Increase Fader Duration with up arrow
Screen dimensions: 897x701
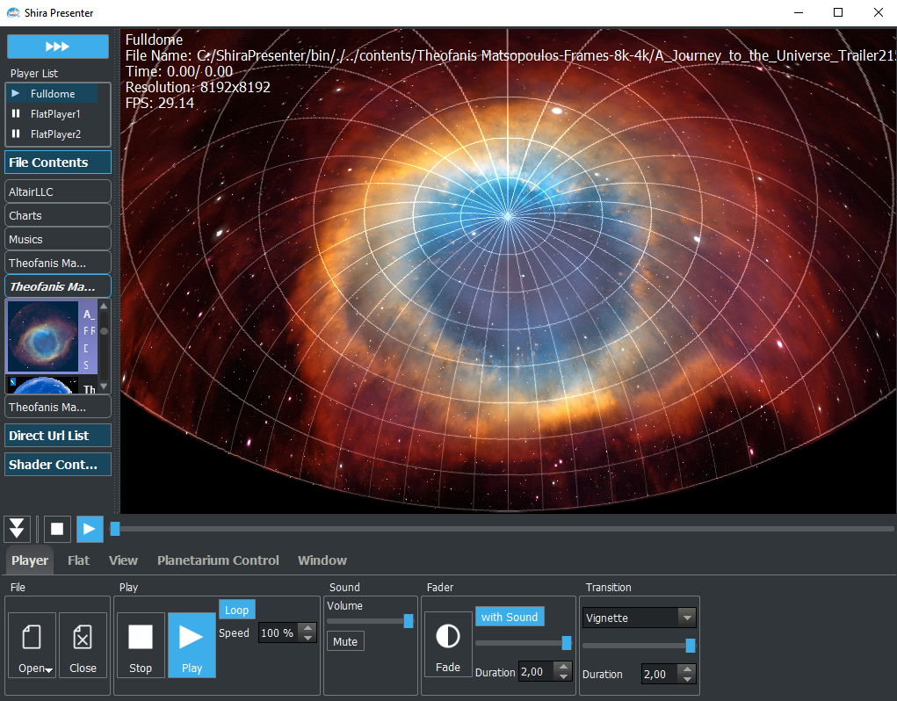coord(564,667)
